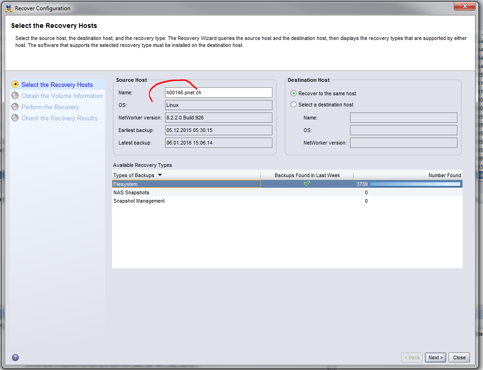Click the Types of Backups column header text

tap(134, 175)
